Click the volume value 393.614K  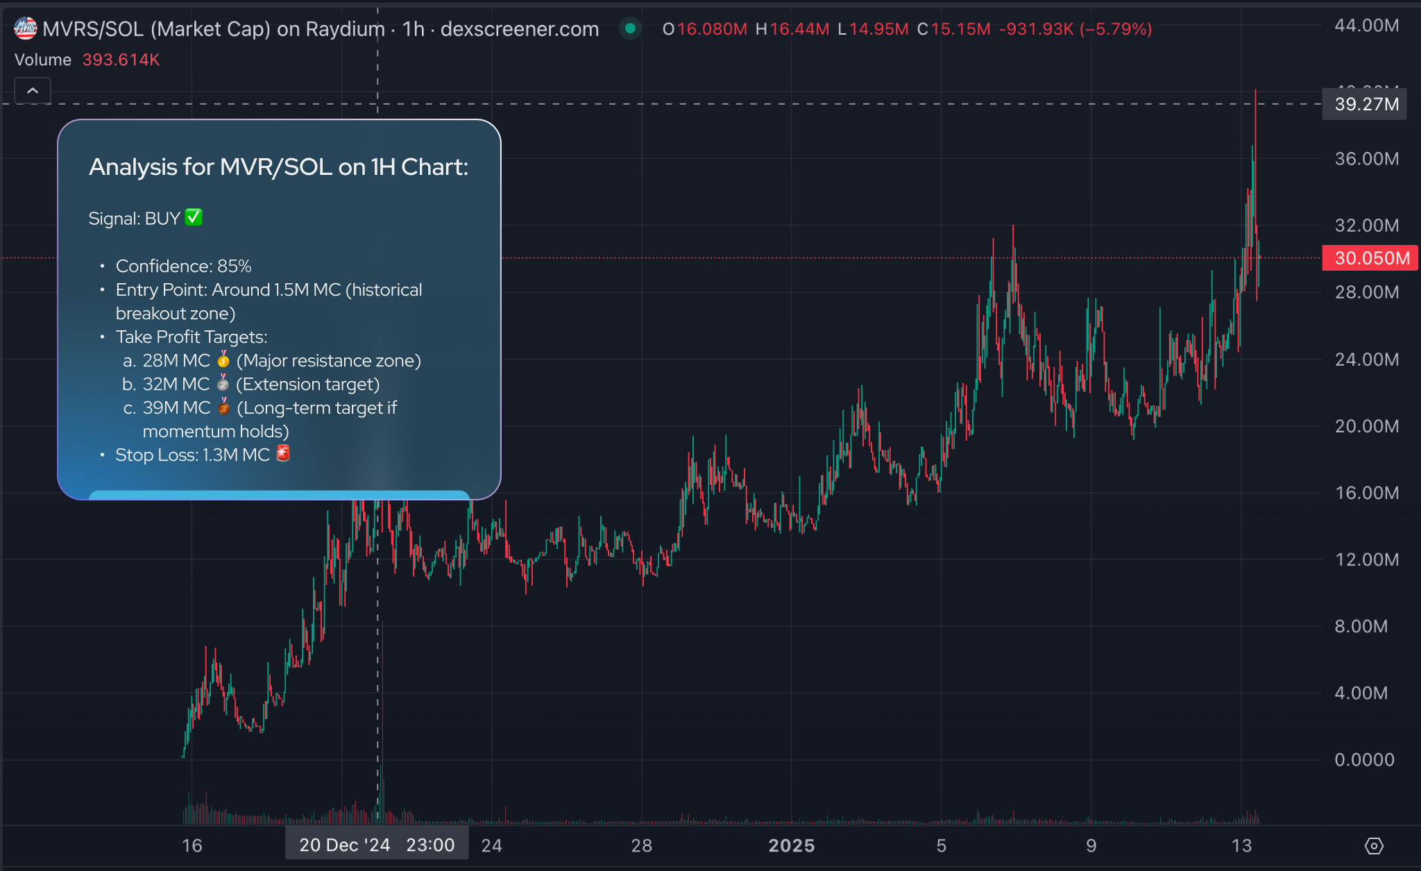[x=121, y=60]
